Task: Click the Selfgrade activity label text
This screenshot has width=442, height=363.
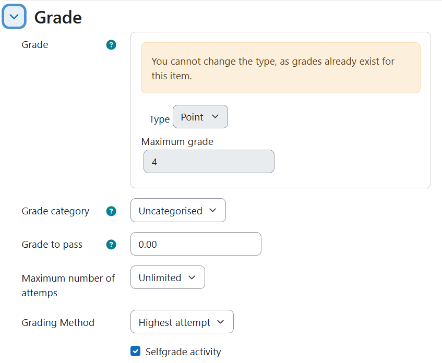Action: pos(183,352)
